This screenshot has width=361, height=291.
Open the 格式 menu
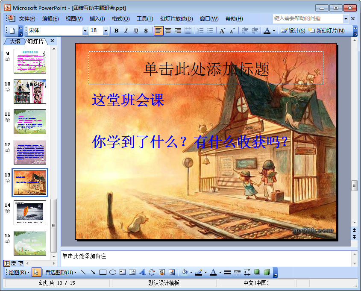[120, 19]
